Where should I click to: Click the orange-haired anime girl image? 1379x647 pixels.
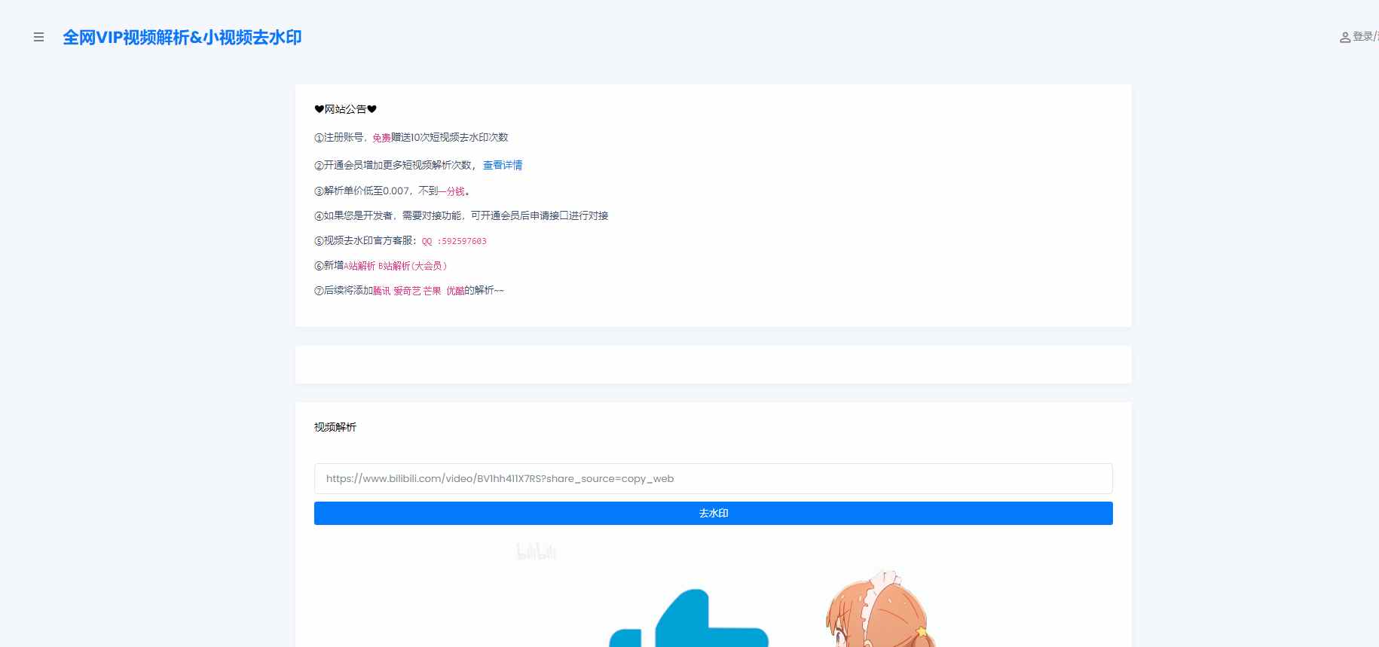pos(880,612)
